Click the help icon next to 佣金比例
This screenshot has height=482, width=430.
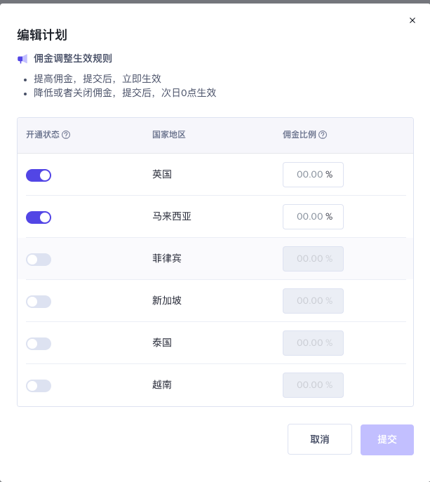[323, 135]
